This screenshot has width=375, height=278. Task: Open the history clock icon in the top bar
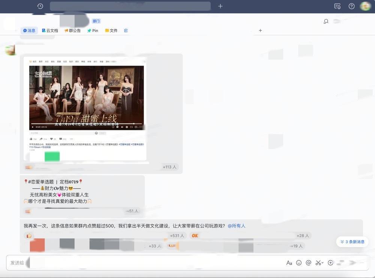coord(40,6)
